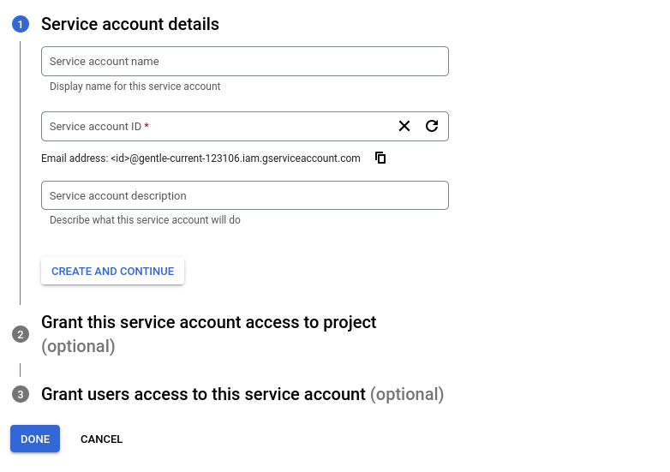Click the 'Describe what this service account will do' hint

click(145, 220)
